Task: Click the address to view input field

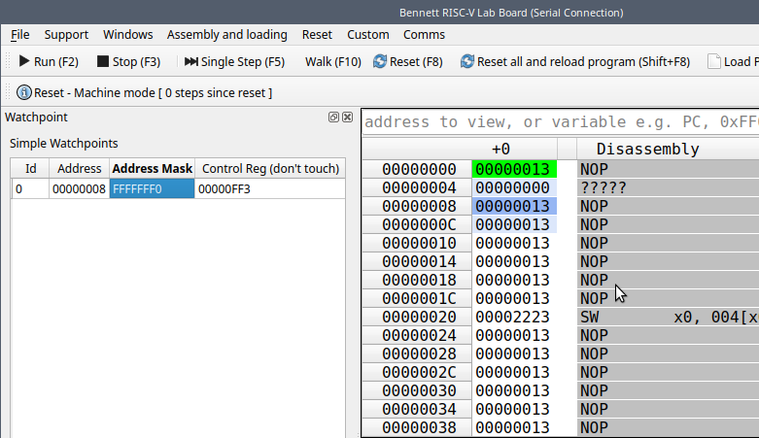Action: (559, 121)
